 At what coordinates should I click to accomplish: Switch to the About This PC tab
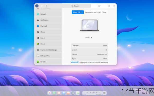coord(78,12)
